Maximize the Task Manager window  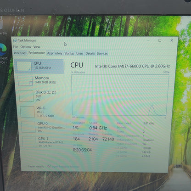click(x=160, y=40)
